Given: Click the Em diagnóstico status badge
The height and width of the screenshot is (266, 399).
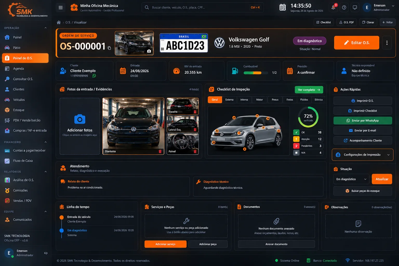Looking at the screenshot, I should click(x=310, y=41).
